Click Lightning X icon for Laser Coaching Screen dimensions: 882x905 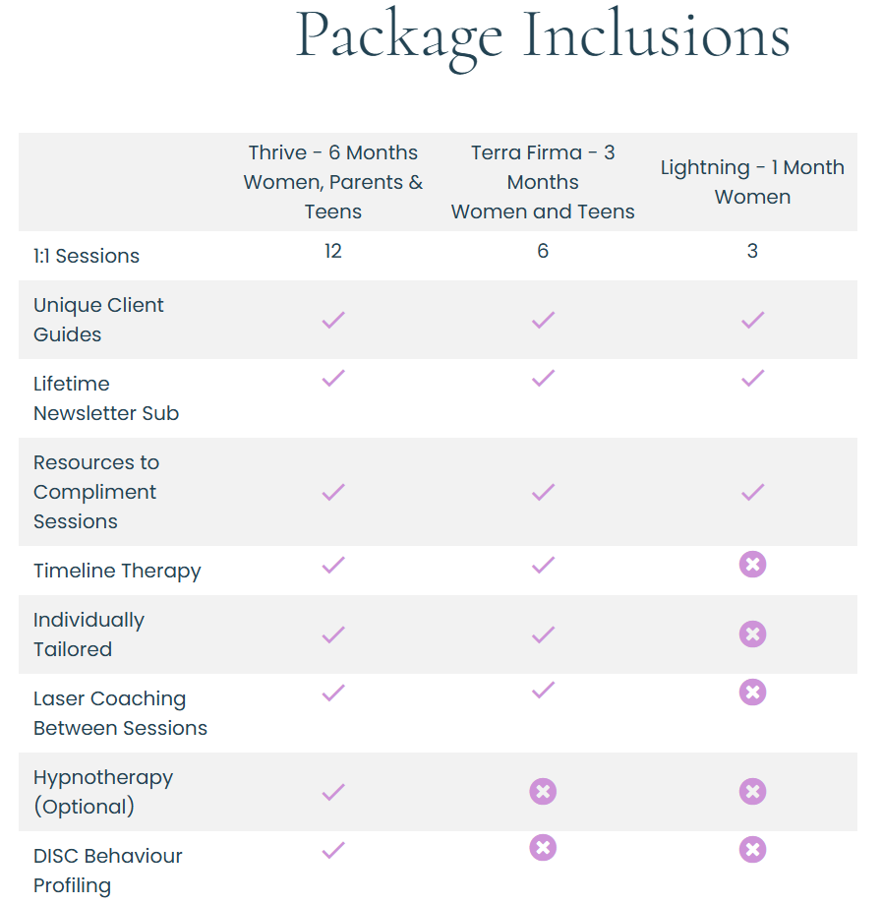click(x=752, y=693)
